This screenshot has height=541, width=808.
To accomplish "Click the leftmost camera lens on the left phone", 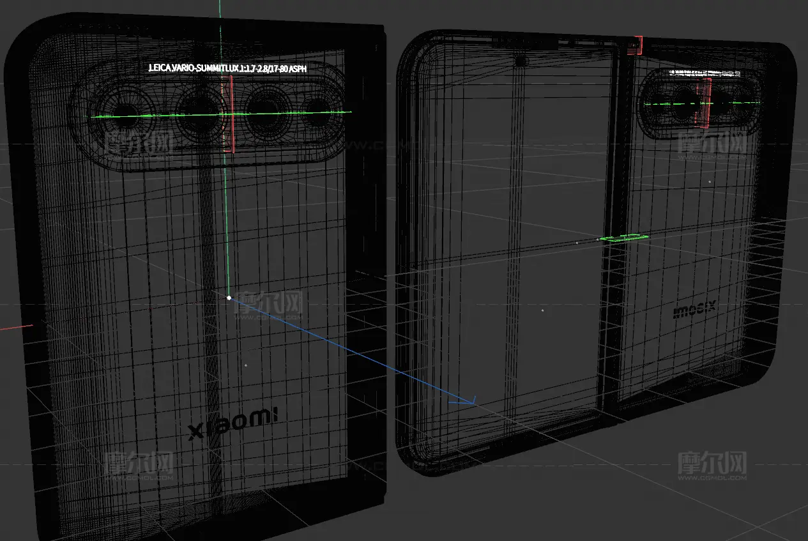I will tap(125, 115).
